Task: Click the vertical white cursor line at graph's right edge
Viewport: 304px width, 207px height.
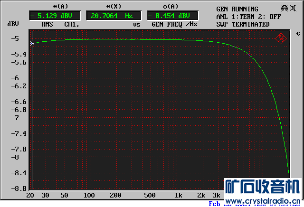Action: pos(289,104)
